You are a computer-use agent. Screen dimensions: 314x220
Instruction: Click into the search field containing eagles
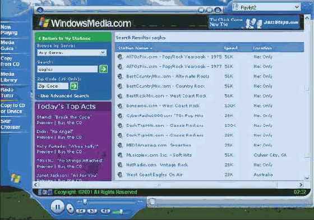tap(67, 70)
